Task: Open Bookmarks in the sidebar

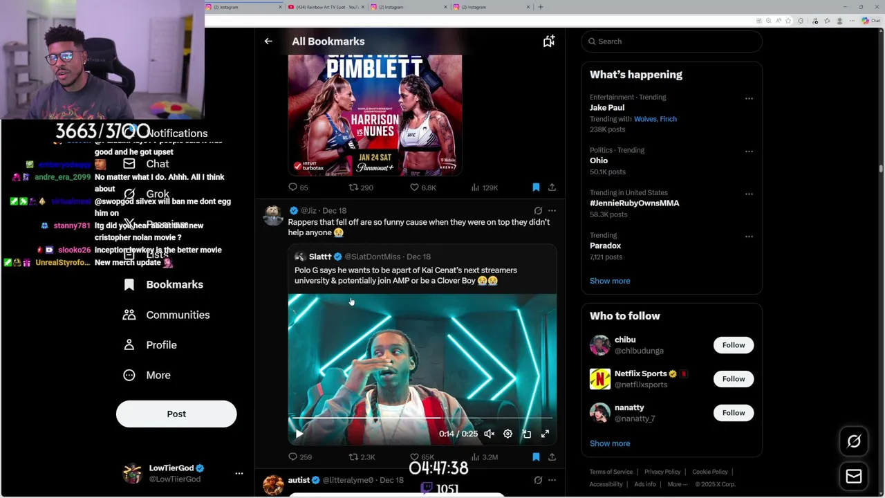Action: (x=163, y=284)
